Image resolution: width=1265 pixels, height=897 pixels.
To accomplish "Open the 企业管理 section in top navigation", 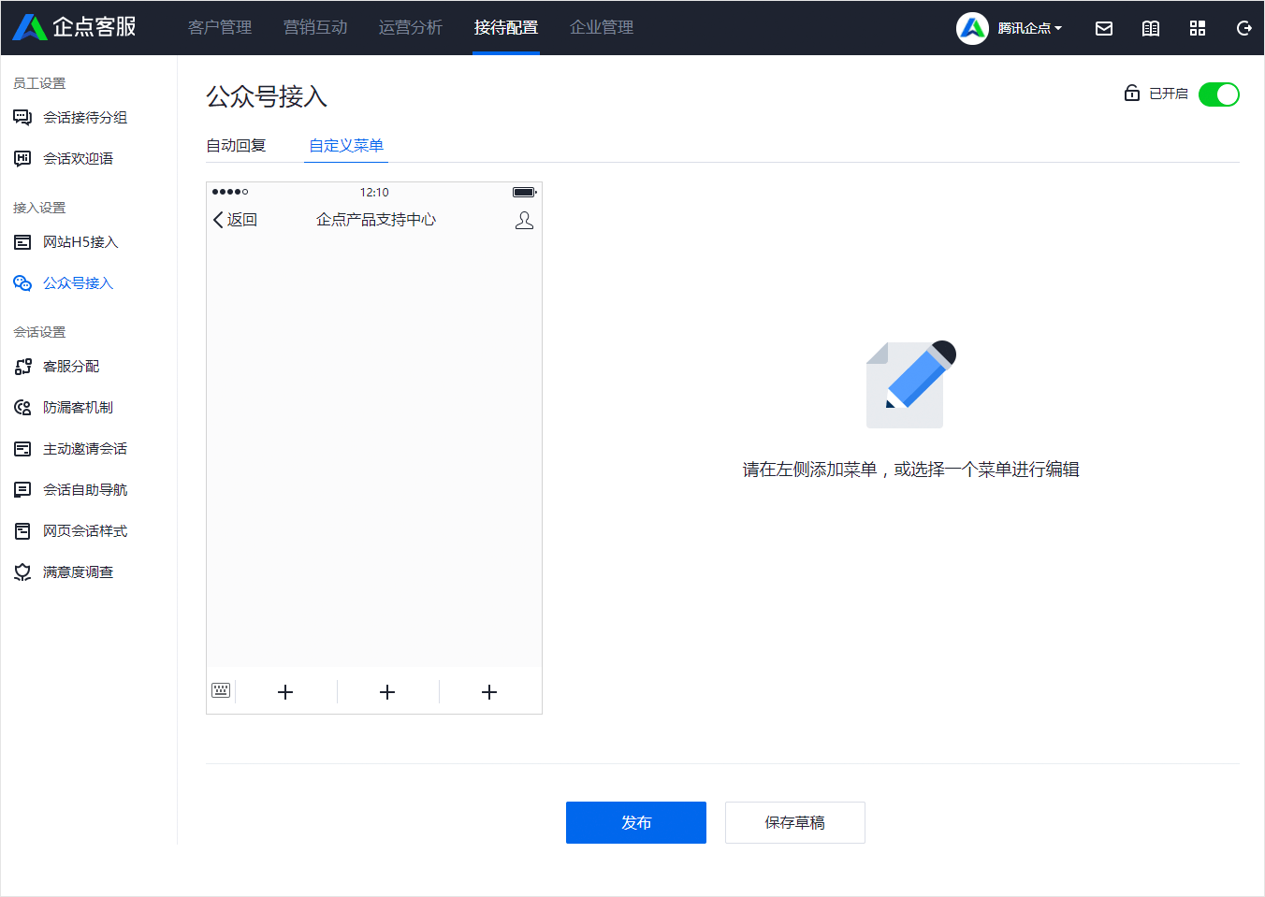I will click(601, 28).
